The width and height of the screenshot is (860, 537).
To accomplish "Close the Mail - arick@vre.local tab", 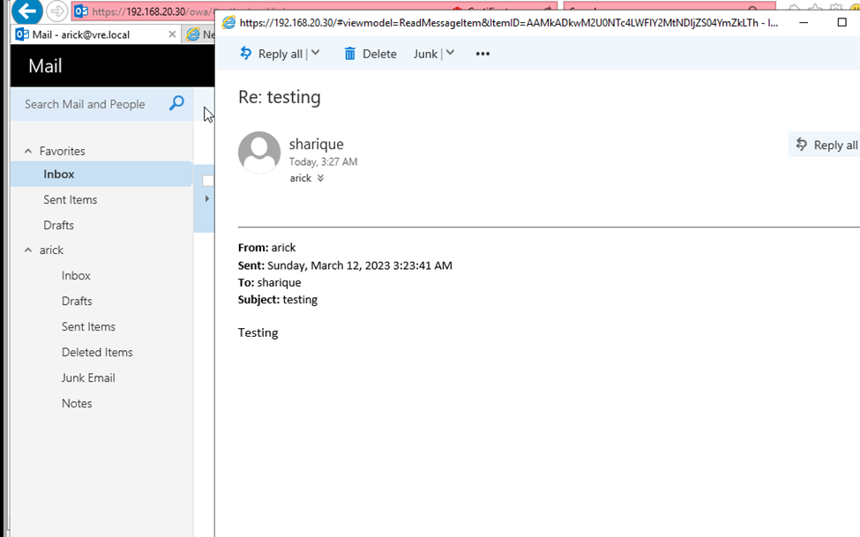I will 172,34.
